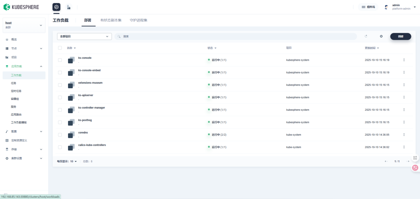Screen dimensions: 420x199
Task: Switch to the 有状态副本集 tab
Action: pos(111,20)
